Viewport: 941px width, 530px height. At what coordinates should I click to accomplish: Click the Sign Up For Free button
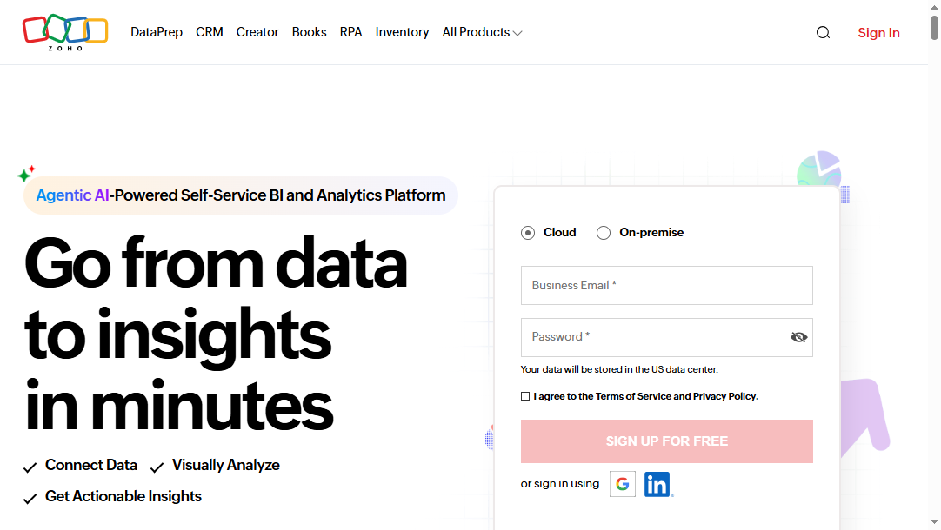tap(667, 441)
